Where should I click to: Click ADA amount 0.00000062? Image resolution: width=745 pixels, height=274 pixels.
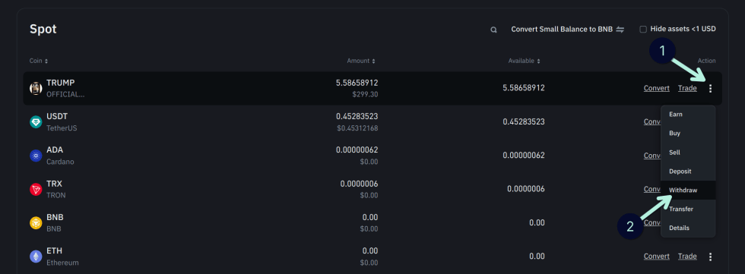(x=357, y=150)
